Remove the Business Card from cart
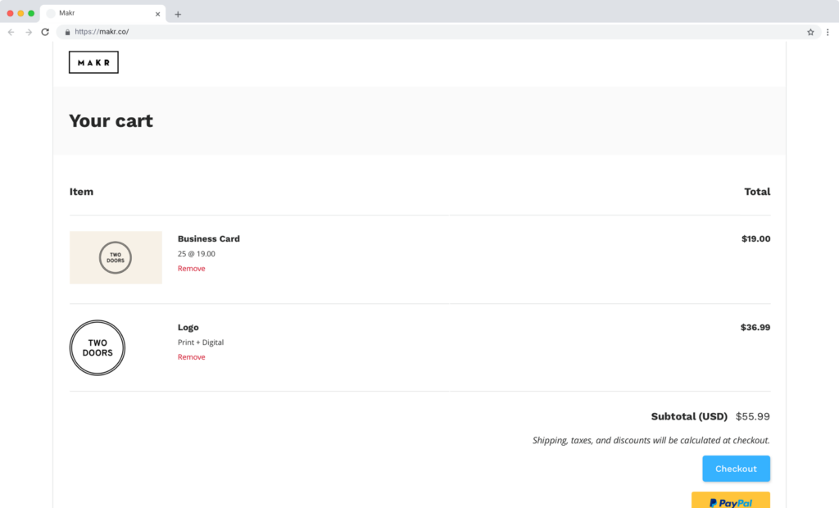Image resolution: width=839 pixels, height=508 pixels. pyautogui.click(x=191, y=269)
